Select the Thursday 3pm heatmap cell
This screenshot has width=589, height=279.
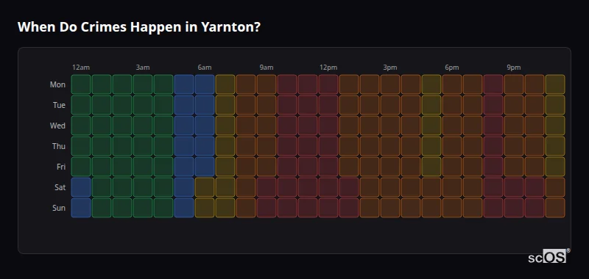point(390,146)
